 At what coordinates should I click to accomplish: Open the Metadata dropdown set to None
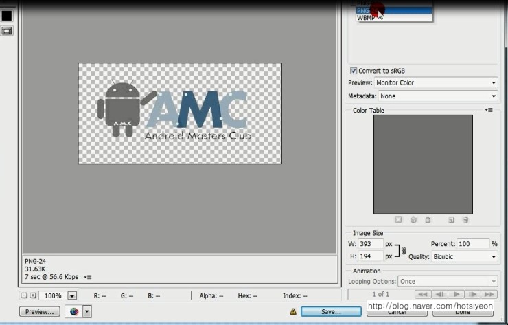point(438,96)
